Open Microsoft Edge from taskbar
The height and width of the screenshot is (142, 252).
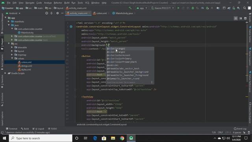[95, 138]
